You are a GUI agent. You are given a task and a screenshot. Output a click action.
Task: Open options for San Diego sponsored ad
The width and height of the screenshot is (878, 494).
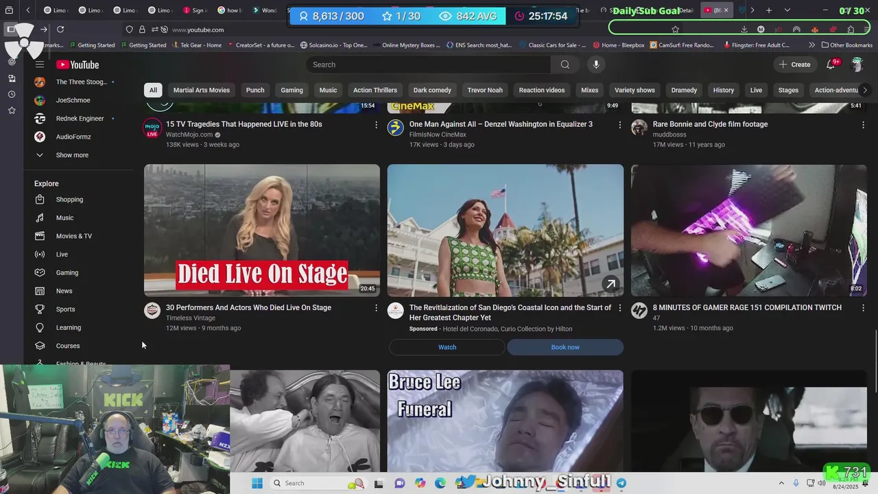point(619,308)
